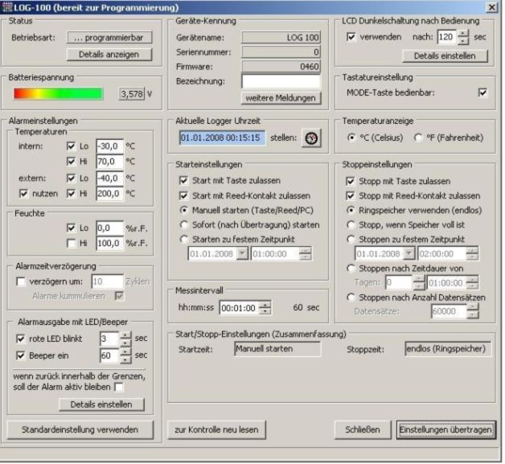Click the clock icon to set logger time
This screenshot has height=464, width=505.
point(311,138)
